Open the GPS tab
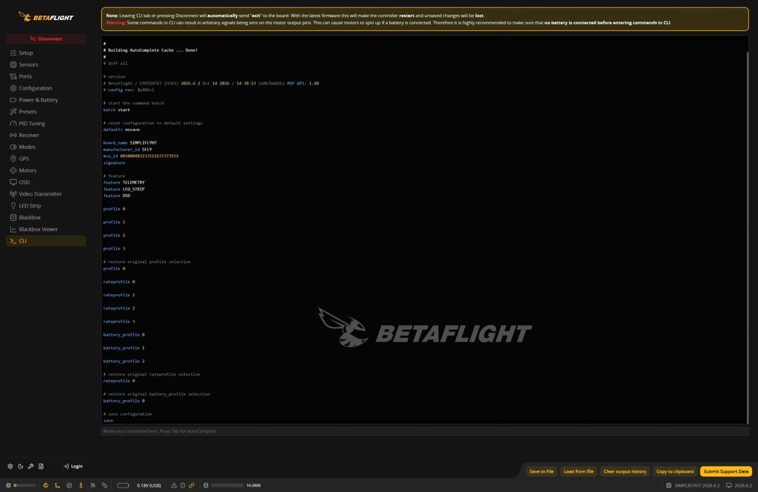The width and height of the screenshot is (758, 492). point(46,159)
